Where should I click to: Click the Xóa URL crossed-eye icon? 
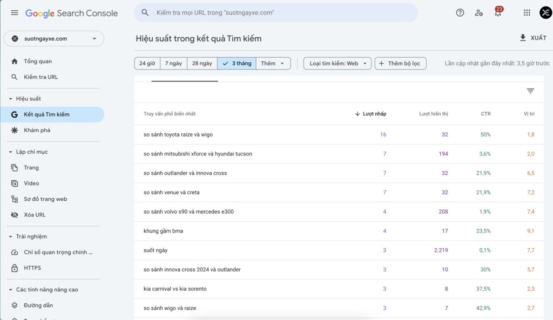point(15,215)
